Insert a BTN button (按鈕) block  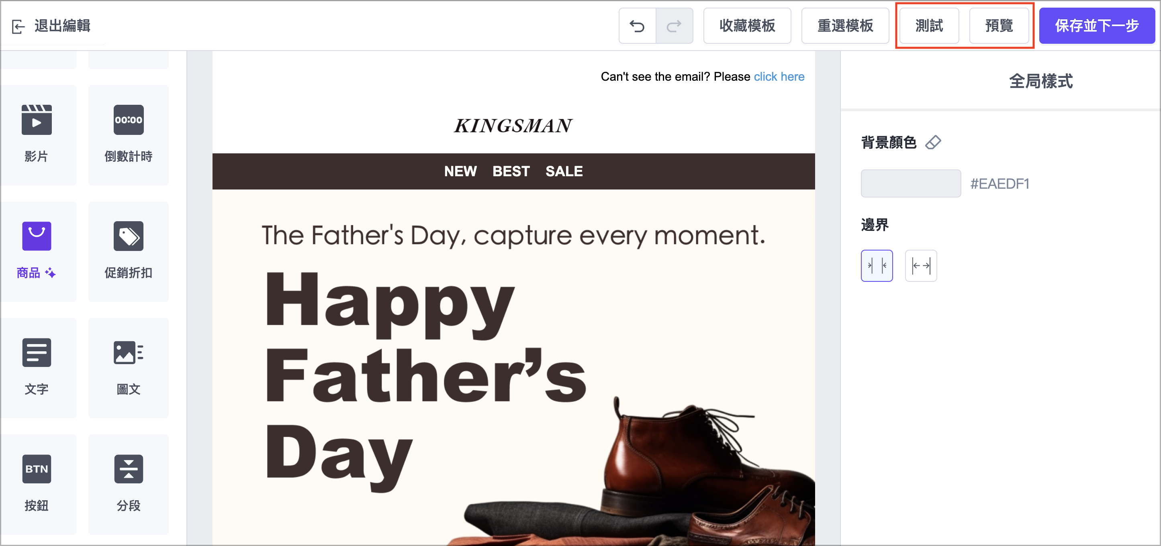[x=37, y=482]
